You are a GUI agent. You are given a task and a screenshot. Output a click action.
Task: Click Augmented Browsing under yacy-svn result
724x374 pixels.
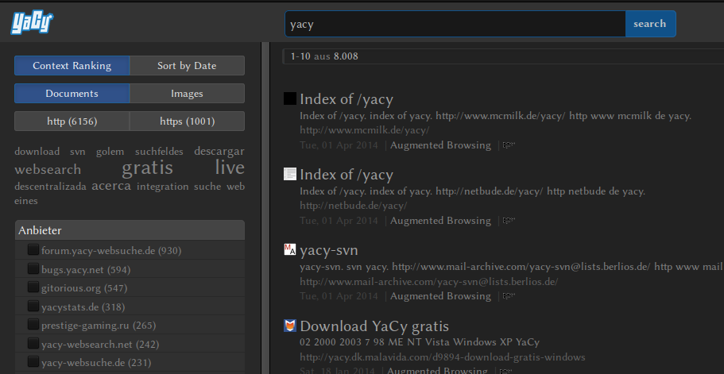pos(440,296)
